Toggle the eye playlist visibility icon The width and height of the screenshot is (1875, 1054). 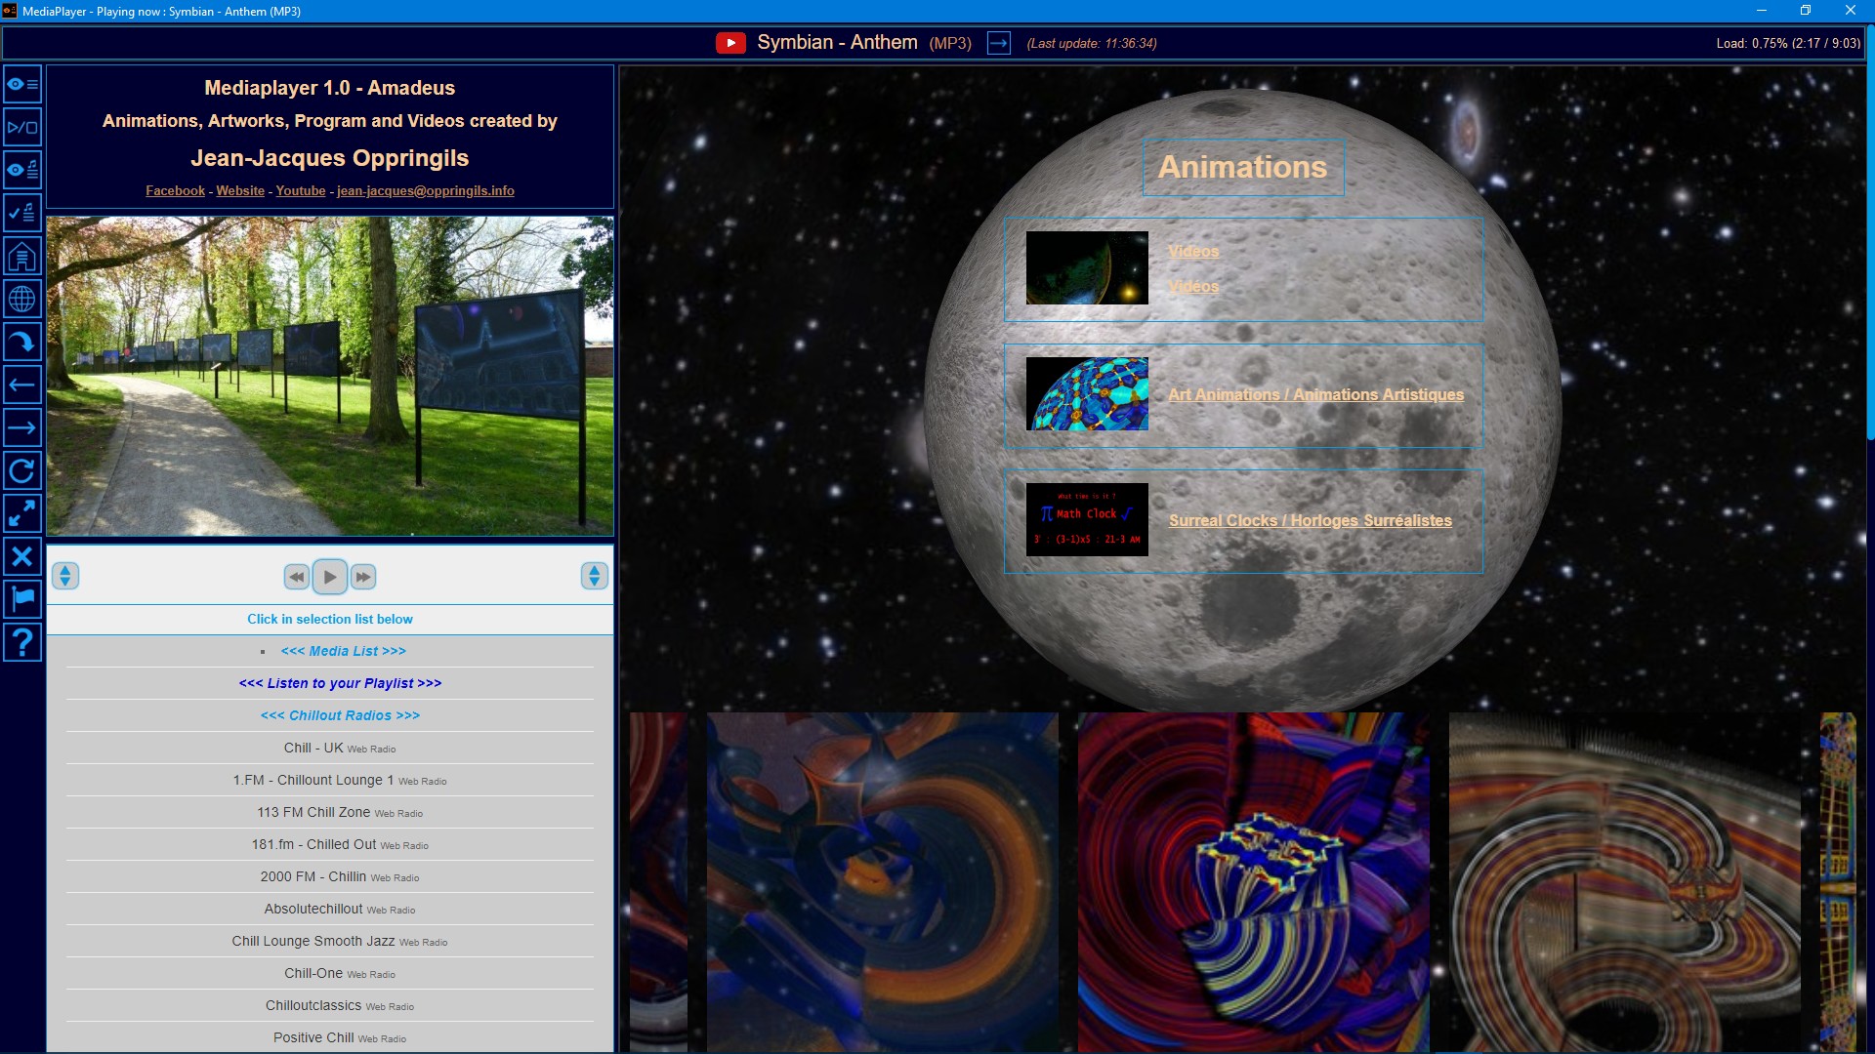(x=21, y=170)
